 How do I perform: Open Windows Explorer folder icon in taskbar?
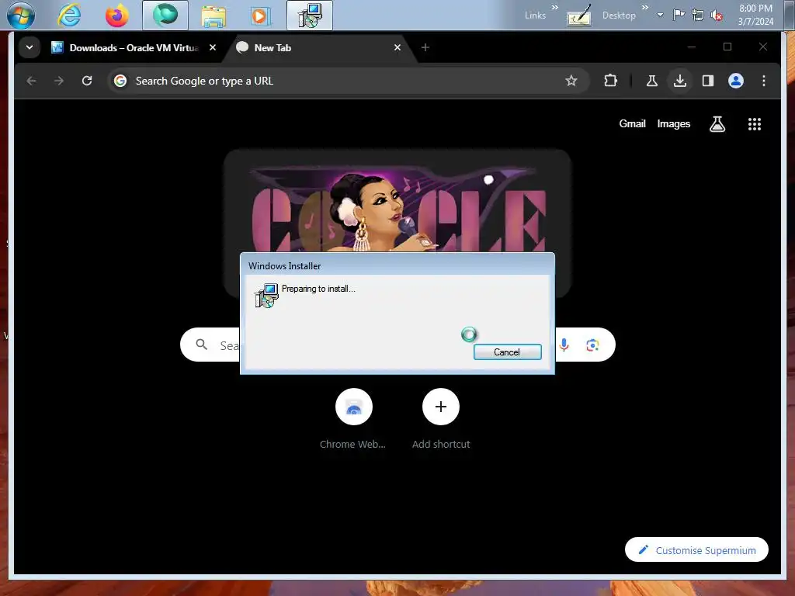point(214,16)
